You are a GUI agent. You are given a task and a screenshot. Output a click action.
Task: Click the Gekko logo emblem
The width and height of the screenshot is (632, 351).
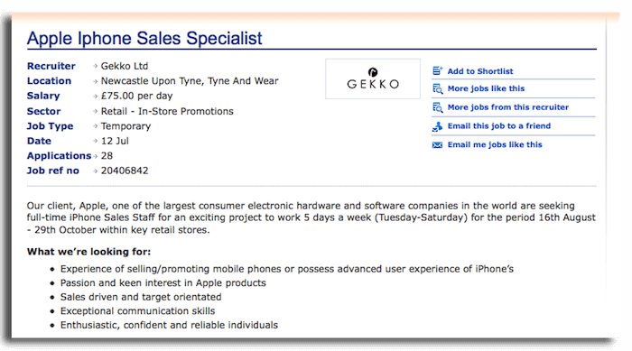pyautogui.click(x=373, y=72)
